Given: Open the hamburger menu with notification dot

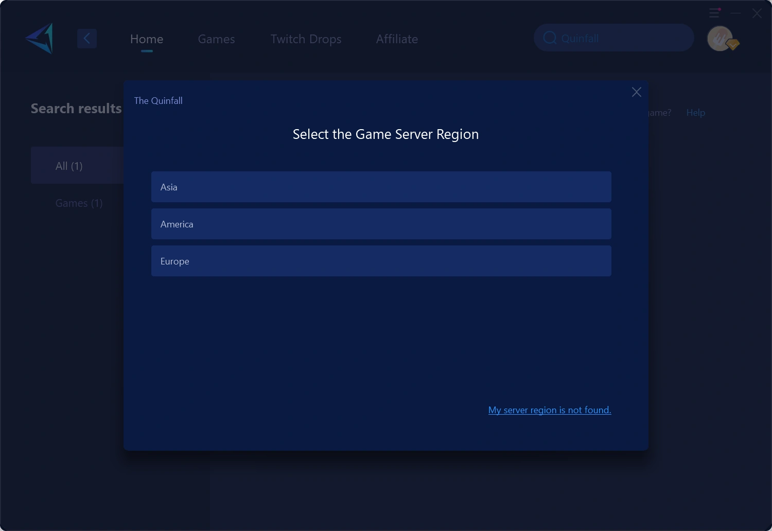Looking at the screenshot, I should [x=714, y=13].
